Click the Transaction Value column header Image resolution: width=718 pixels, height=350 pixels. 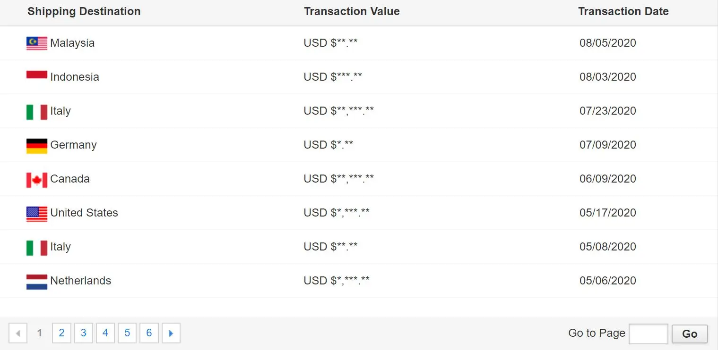click(352, 12)
